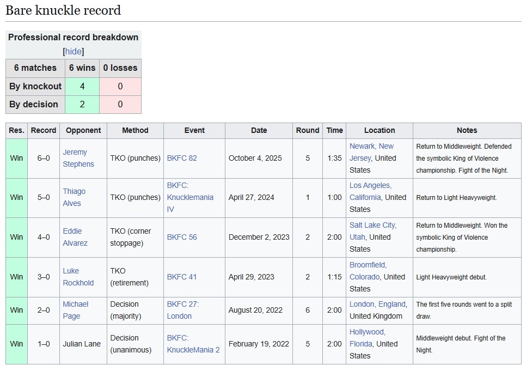Select the December 2, 2023 date cell
Viewport: 526px width, 371px height.
click(259, 237)
